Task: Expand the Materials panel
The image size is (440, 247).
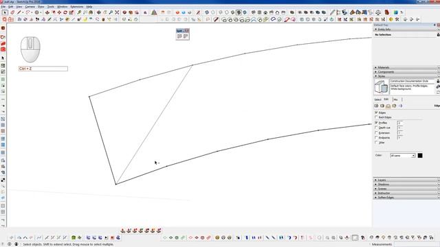Action: 406,67
